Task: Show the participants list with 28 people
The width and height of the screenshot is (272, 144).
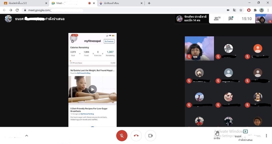Action: (x=217, y=19)
